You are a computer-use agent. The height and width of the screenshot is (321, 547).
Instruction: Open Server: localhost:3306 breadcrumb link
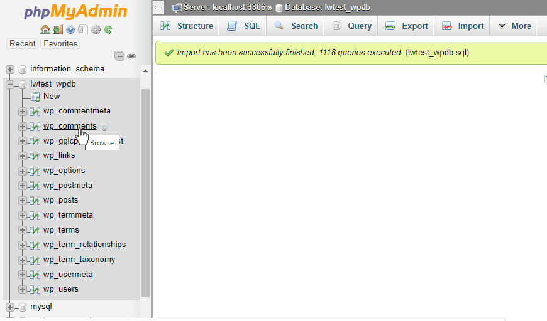[224, 8]
